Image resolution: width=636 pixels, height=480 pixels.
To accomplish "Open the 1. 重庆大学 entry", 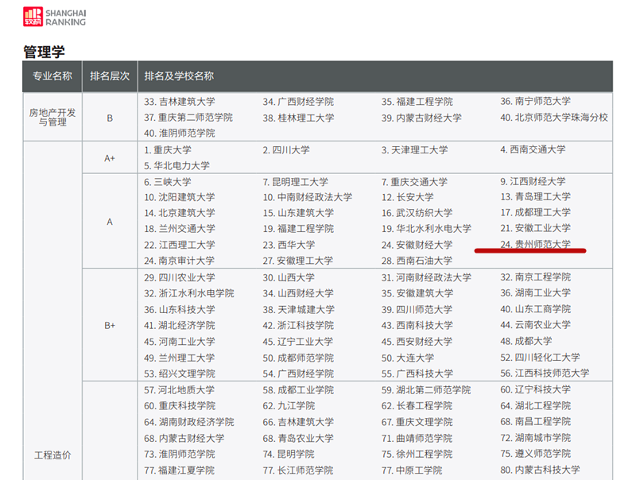I will (168, 149).
